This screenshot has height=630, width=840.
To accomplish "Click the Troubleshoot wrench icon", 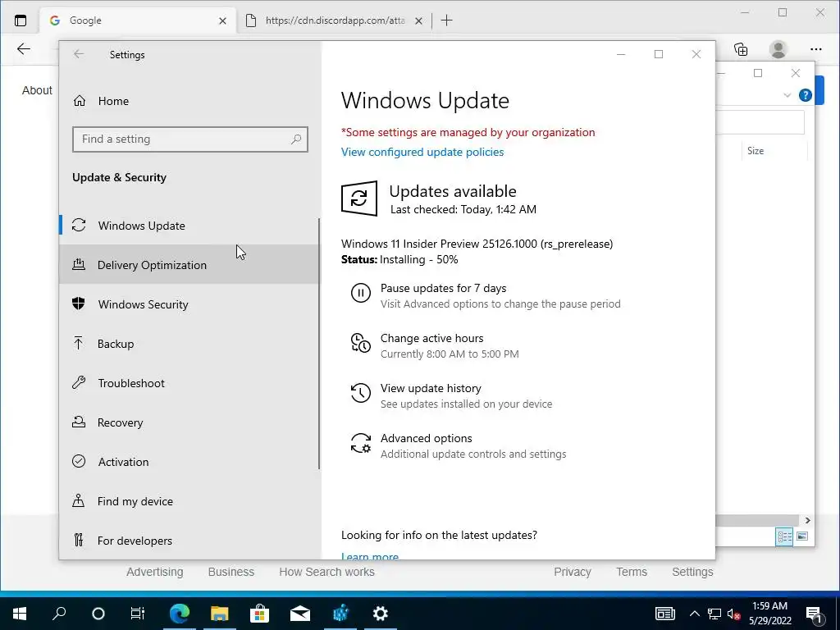I will coord(79,382).
